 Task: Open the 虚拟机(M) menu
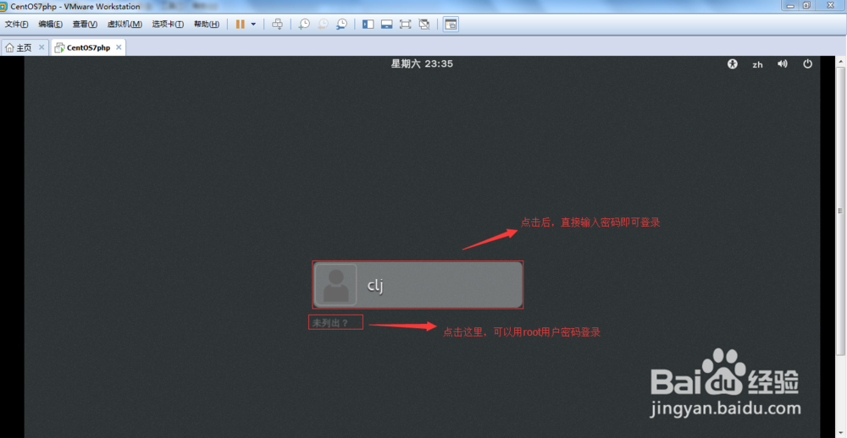point(125,25)
